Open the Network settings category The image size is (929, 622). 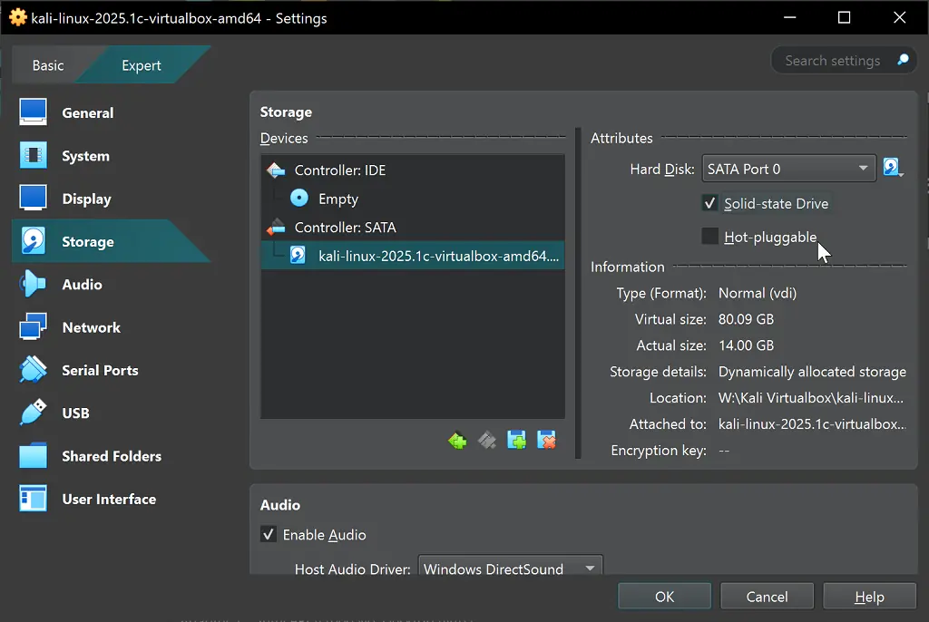tap(112, 327)
